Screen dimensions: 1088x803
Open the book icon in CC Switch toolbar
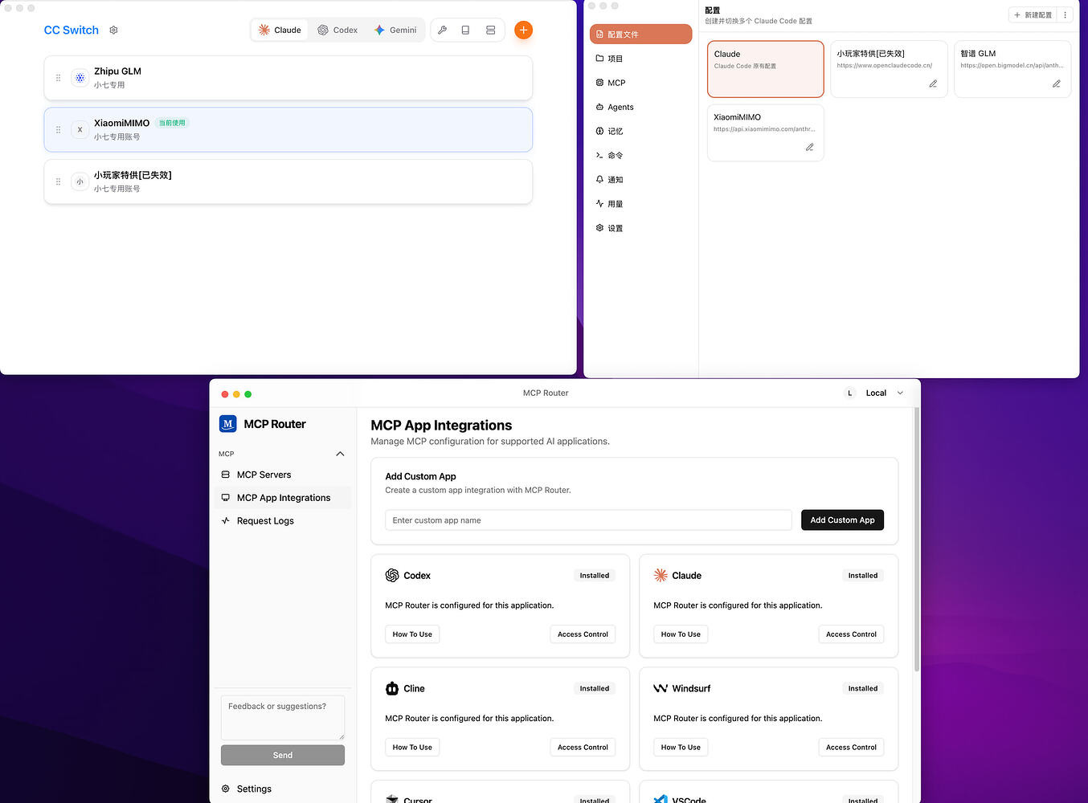click(465, 30)
